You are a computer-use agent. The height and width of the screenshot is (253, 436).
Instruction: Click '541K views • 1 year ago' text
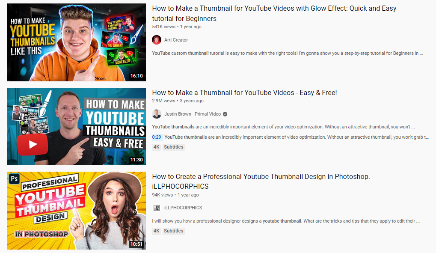click(x=177, y=27)
